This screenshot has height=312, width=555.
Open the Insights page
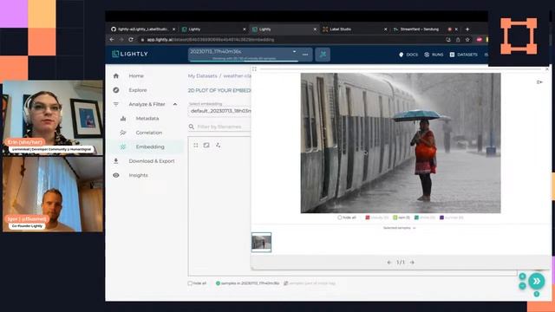pos(139,175)
